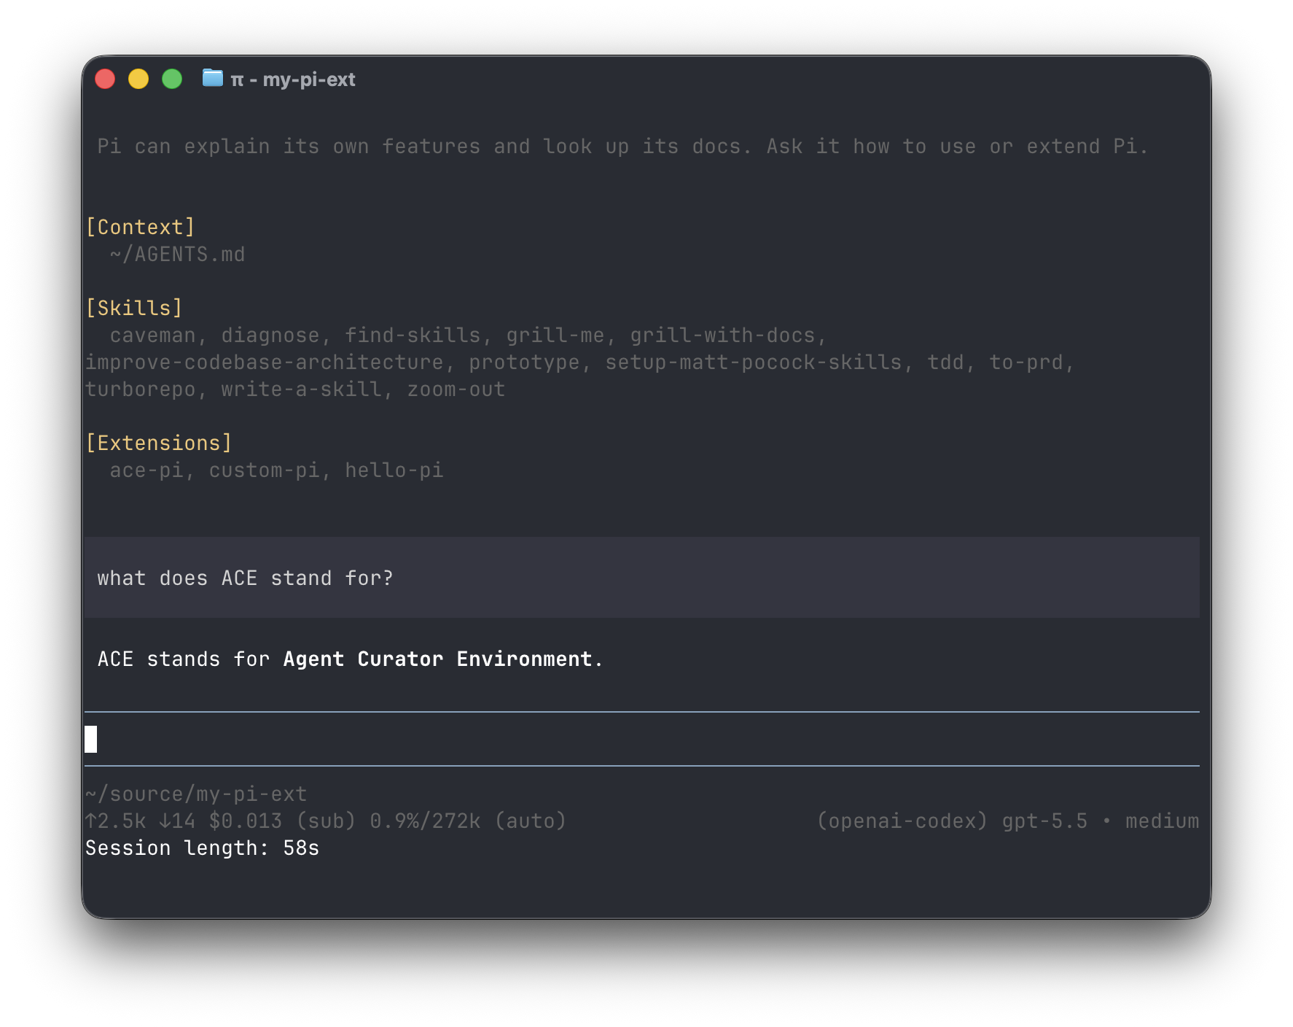Viewport: 1293px width, 1027px height.
Task: Click the 'zoom-out' skill name
Action: pyautogui.click(x=456, y=390)
